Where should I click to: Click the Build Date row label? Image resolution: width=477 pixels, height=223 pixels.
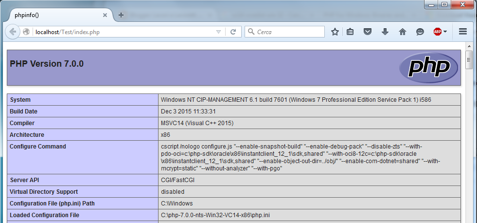click(x=23, y=111)
